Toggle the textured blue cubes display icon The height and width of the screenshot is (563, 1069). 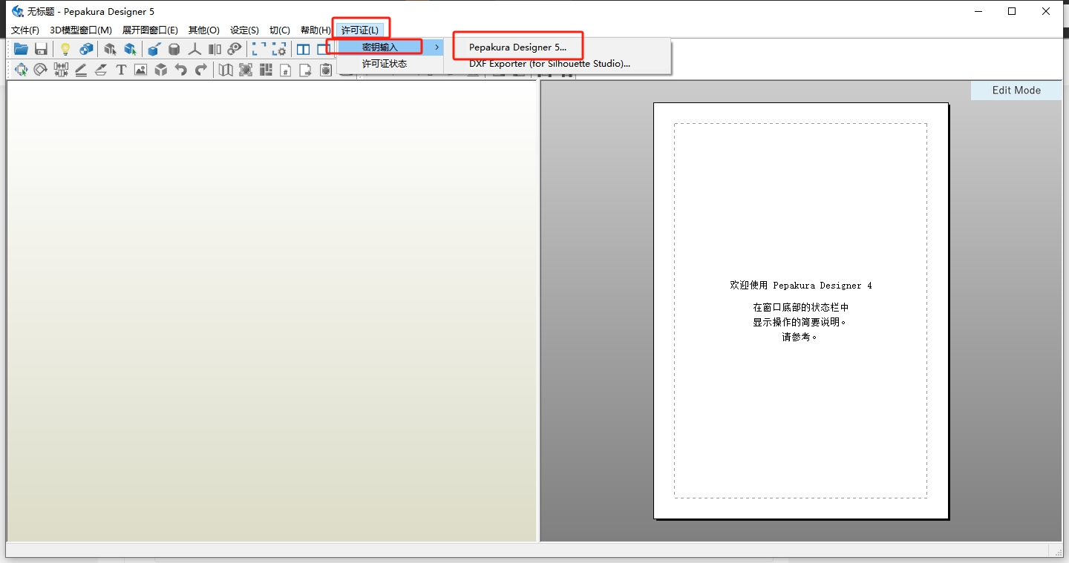point(86,49)
